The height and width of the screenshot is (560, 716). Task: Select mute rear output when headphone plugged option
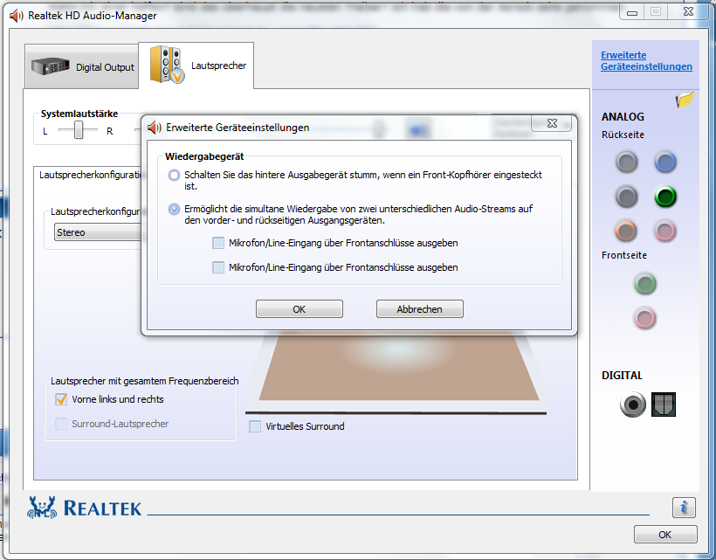174,175
